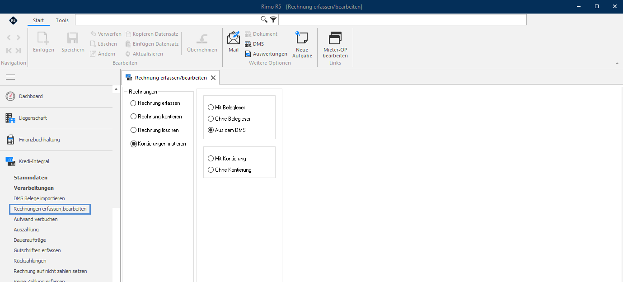This screenshot has width=623, height=282.
Task: Open Gutschriften erfassen entry
Action: pyautogui.click(x=37, y=250)
